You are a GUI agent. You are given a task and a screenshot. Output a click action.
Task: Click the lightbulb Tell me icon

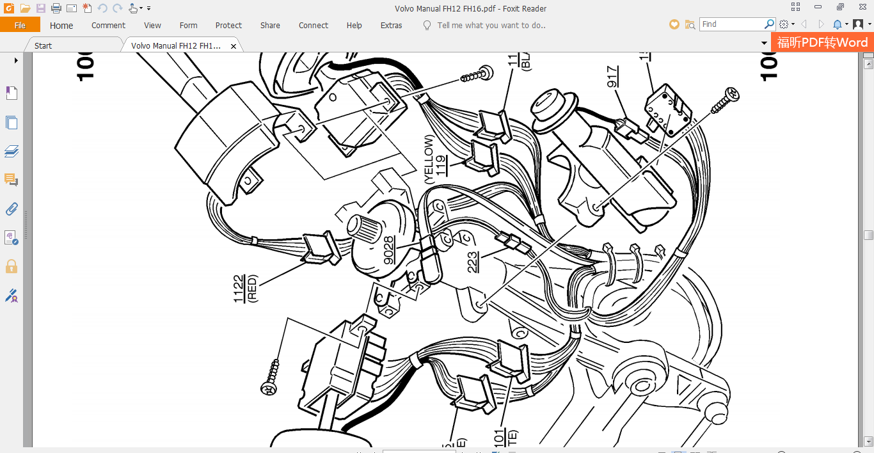tap(427, 25)
